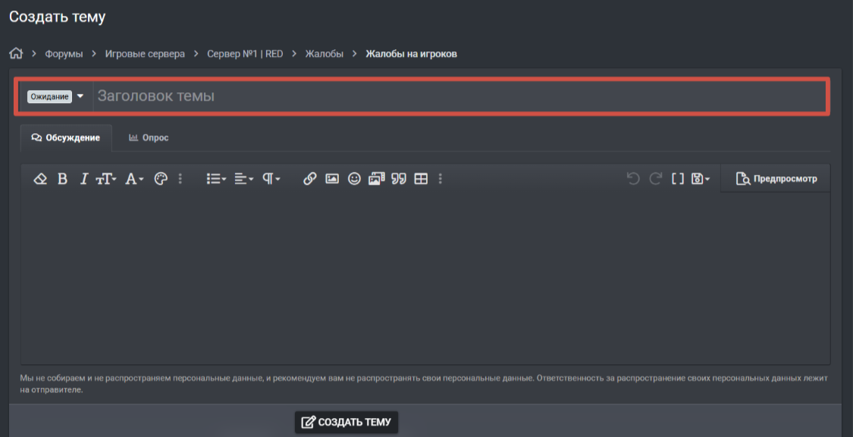Toggle bold text formatting
The height and width of the screenshot is (437, 853).
63,179
